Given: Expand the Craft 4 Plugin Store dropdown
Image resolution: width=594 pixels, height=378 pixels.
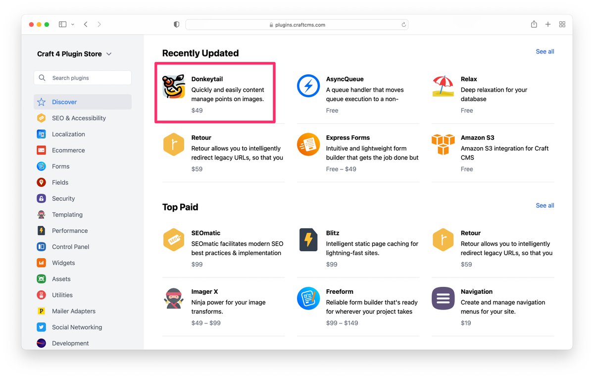Looking at the screenshot, I should [x=109, y=54].
